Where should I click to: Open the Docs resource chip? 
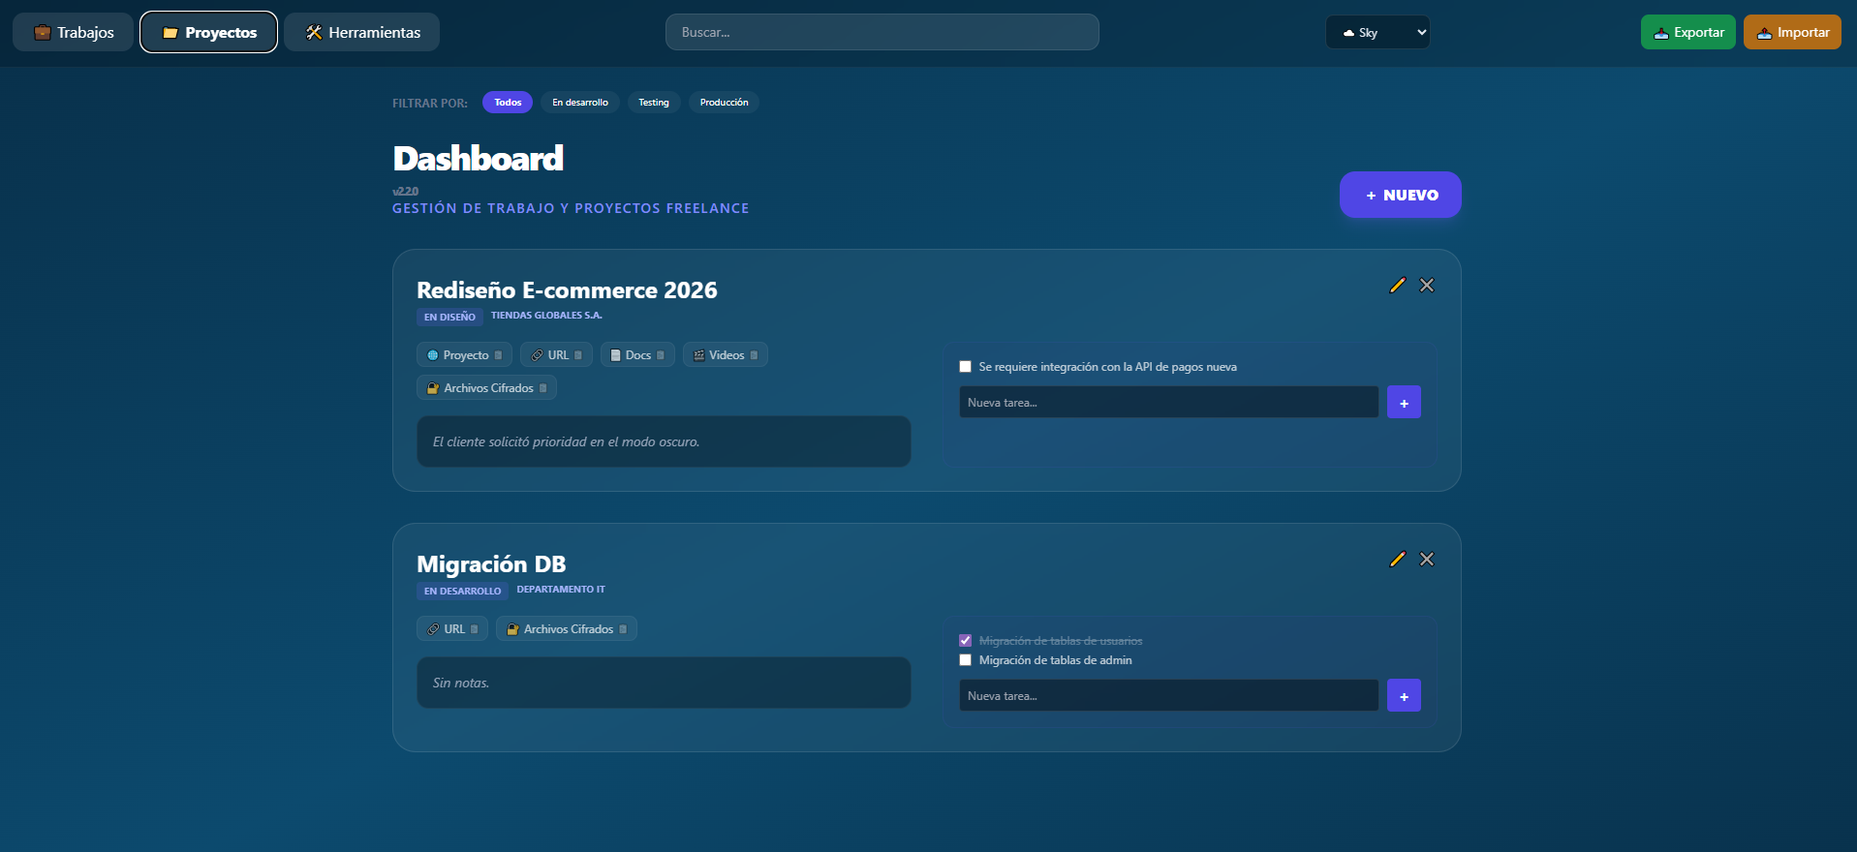point(632,355)
